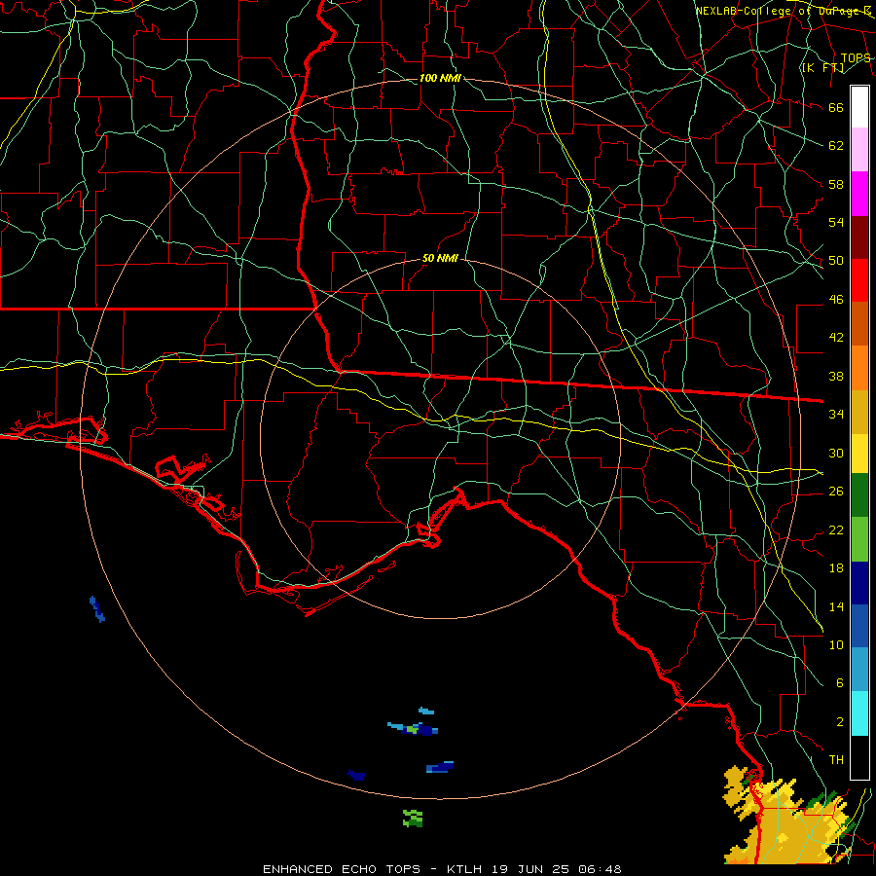
Task: Click the NEXLAB-College of DuPage credit text
Action: pos(784,11)
